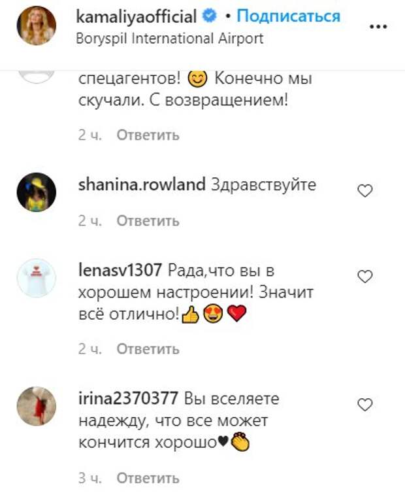The height and width of the screenshot is (495, 405).
Task: Like shanina.rowland's comment with heart icon
Action: [x=365, y=191]
